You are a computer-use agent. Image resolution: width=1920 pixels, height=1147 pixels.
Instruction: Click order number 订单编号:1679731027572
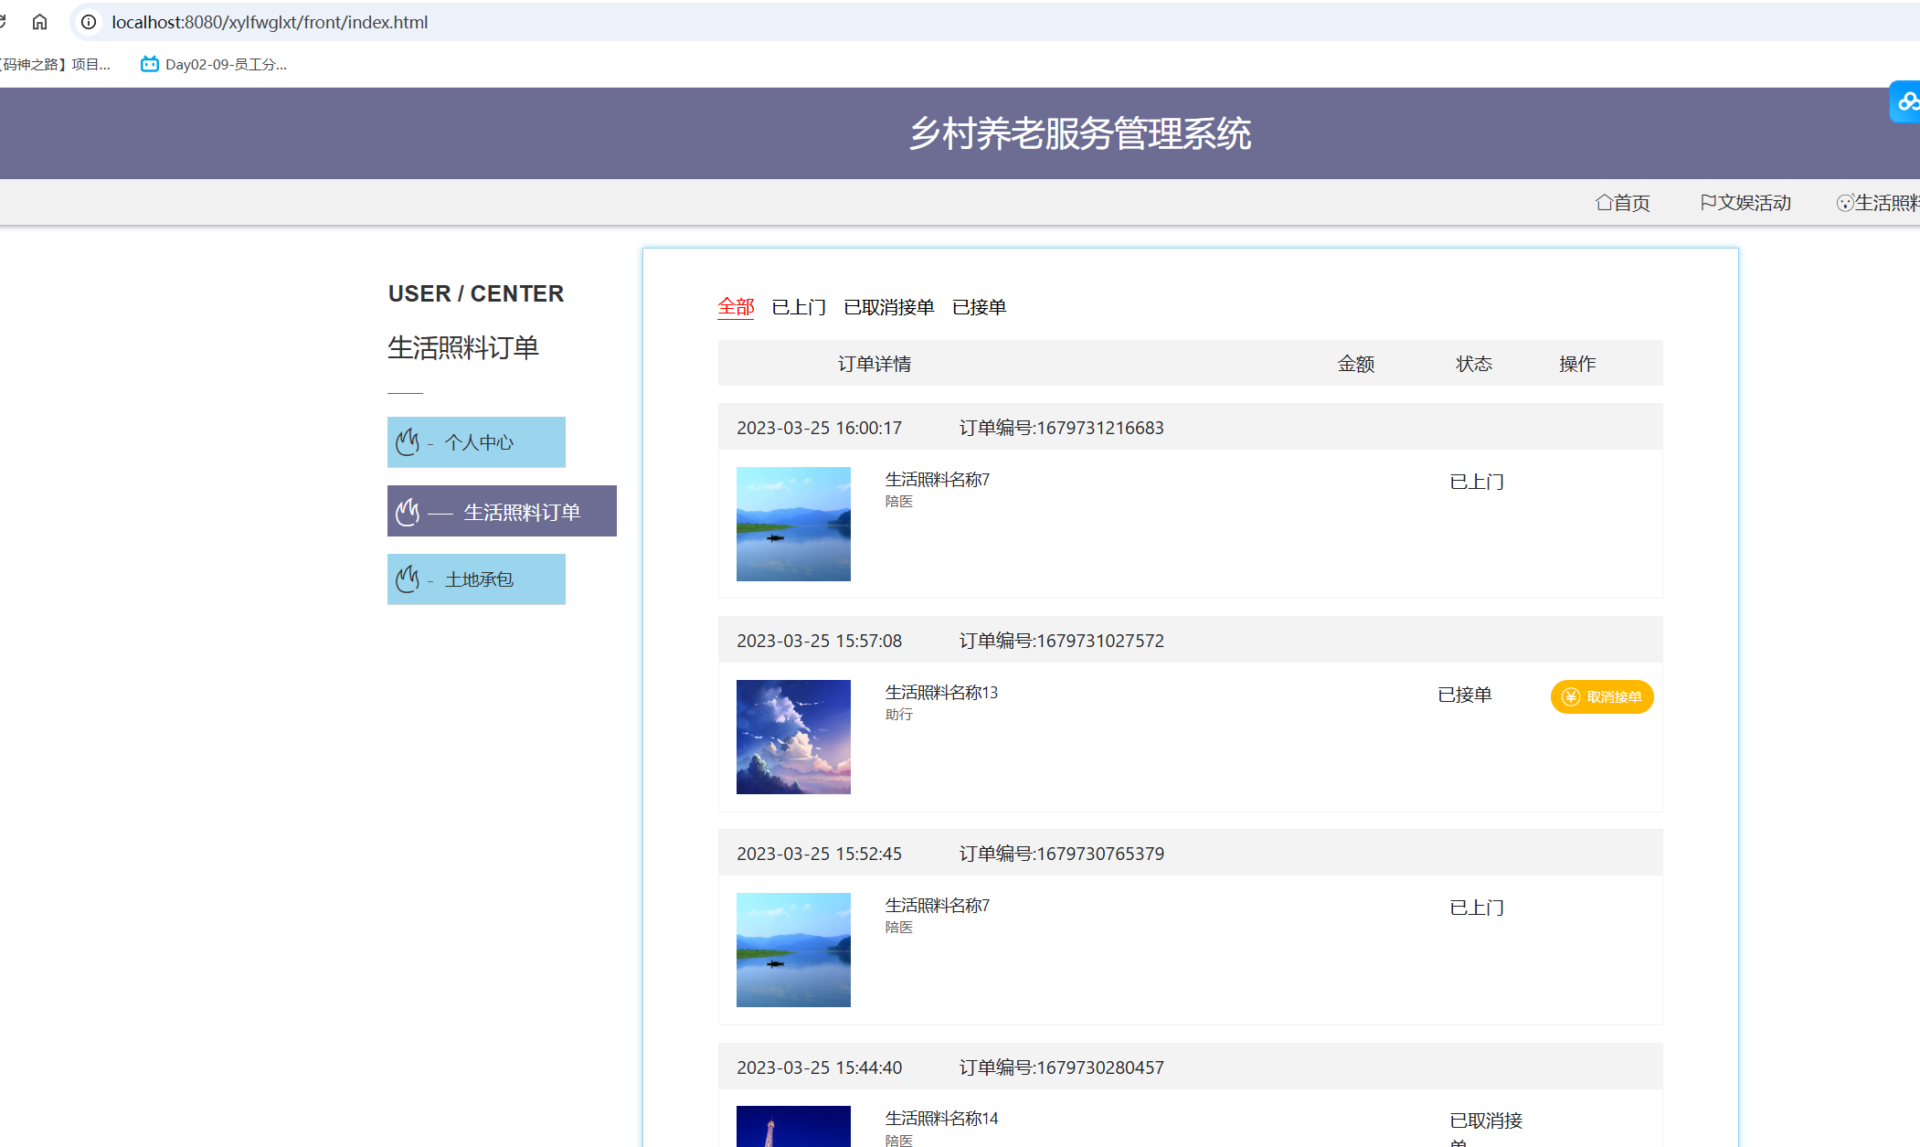click(1062, 641)
